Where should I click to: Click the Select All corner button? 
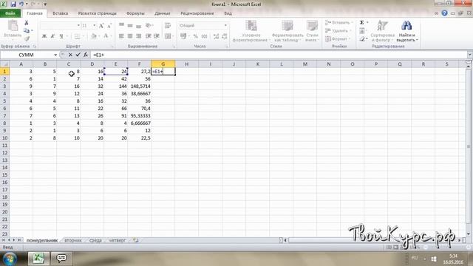tap(4, 64)
